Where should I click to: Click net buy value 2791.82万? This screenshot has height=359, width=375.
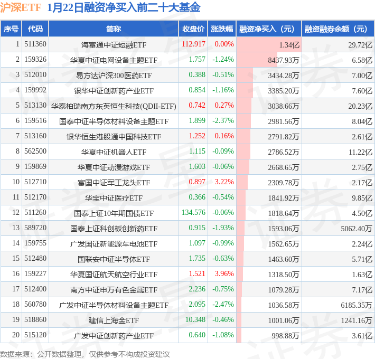coord(284,137)
